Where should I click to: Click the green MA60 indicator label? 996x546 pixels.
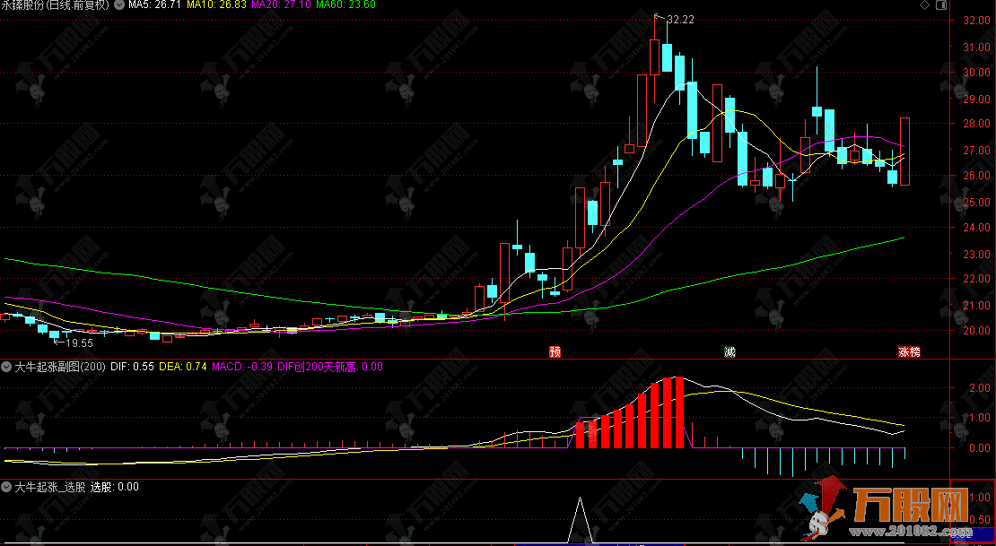(x=345, y=5)
